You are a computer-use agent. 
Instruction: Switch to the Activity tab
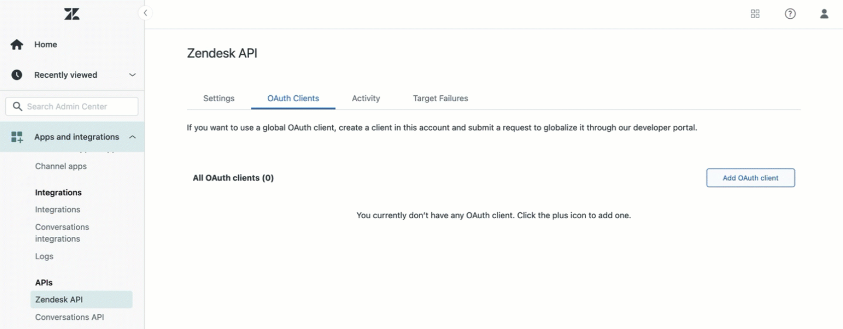click(x=365, y=98)
